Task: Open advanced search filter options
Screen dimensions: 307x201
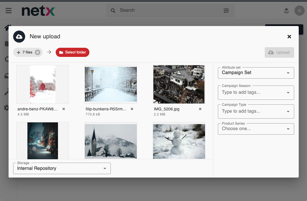Action: [x=226, y=11]
